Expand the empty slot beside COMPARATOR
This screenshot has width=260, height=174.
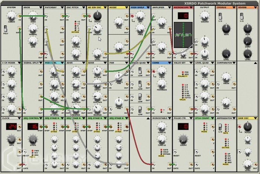[x=256, y=63]
